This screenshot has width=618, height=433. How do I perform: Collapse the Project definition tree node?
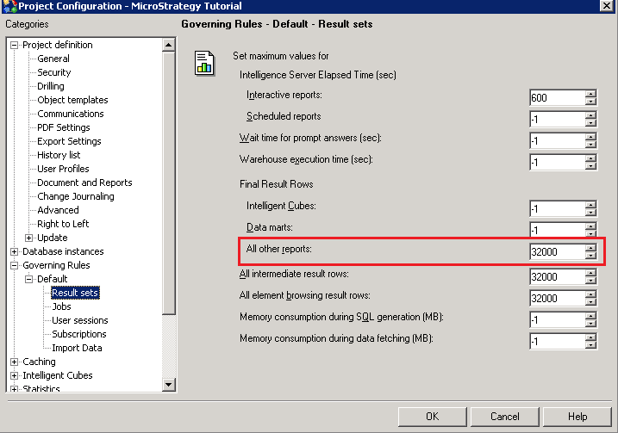coord(14,45)
